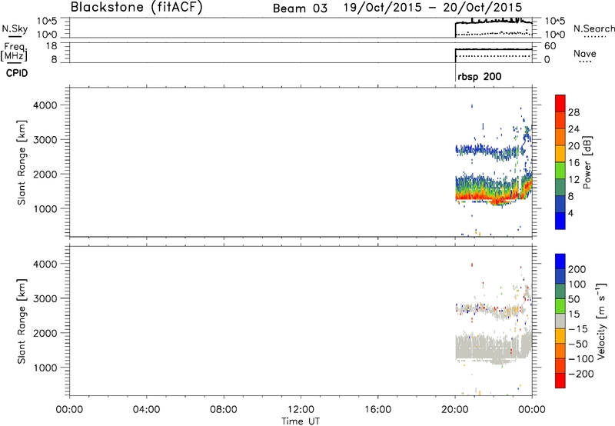
Task: Click the "60" right tick of the Nave axis
Action: tap(550, 46)
